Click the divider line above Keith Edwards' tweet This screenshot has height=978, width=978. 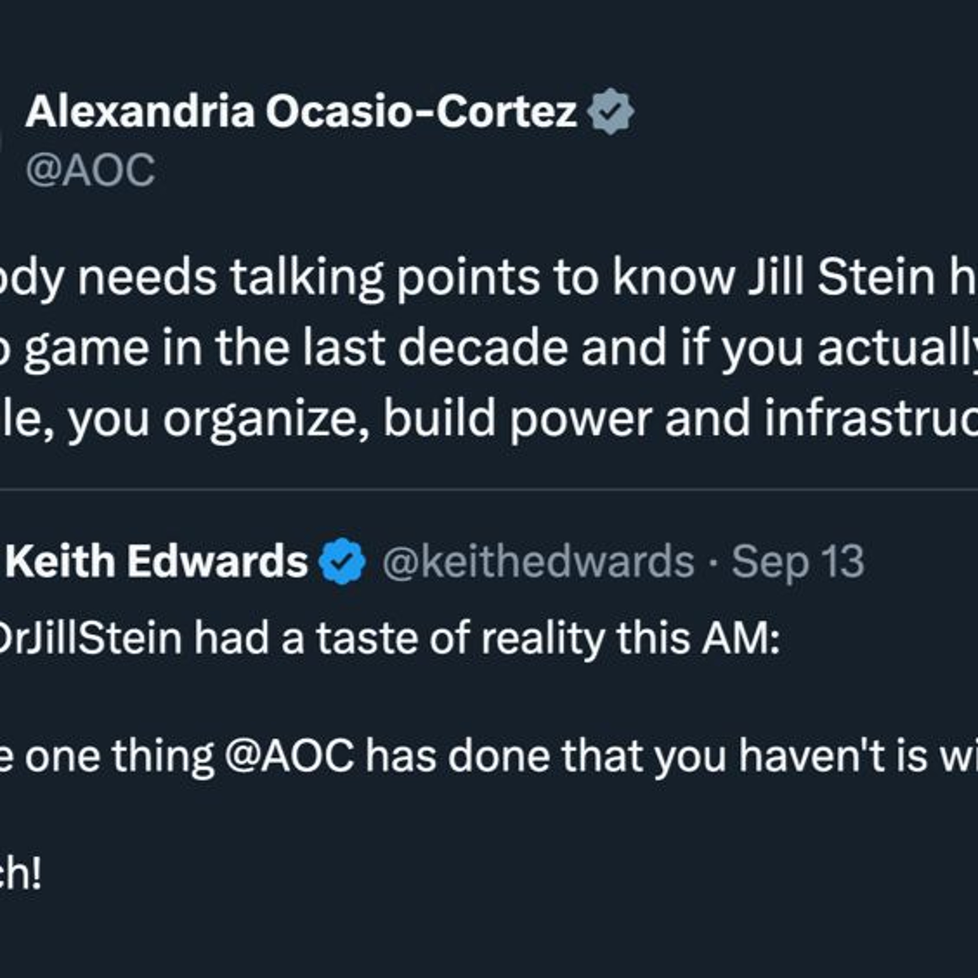(489, 490)
